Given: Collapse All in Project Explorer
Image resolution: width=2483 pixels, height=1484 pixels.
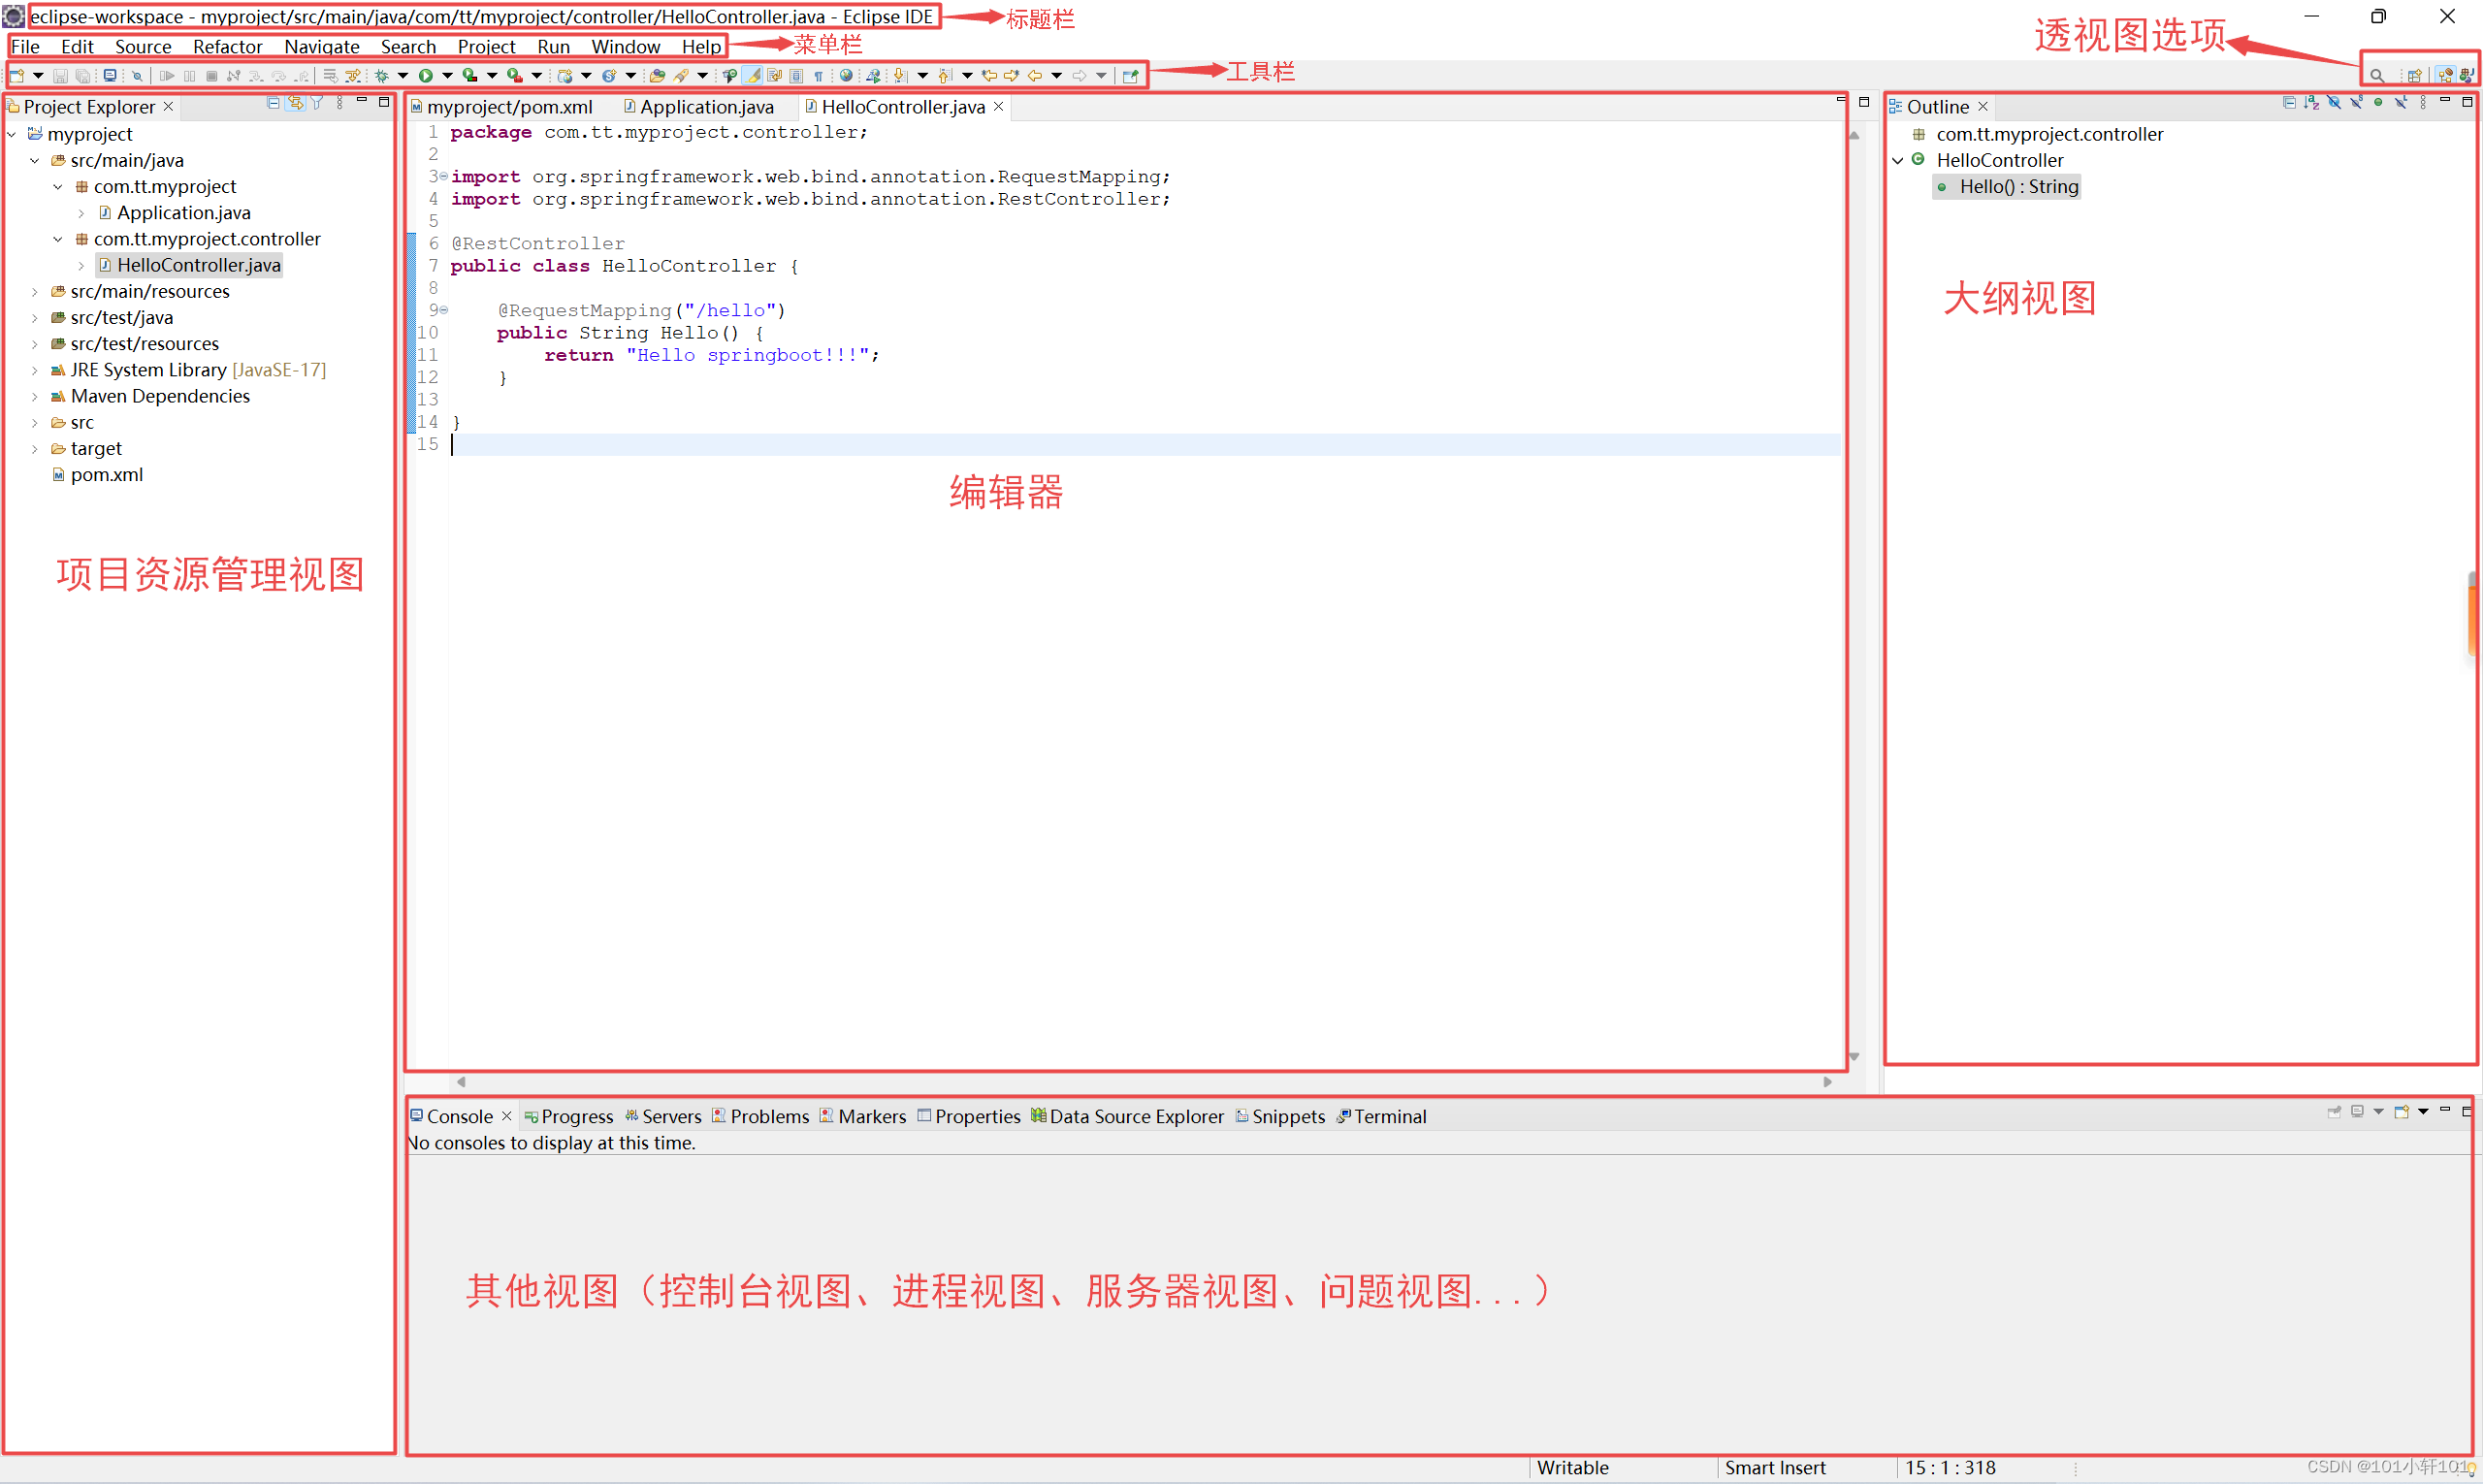Looking at the screenshot, I should tap(273, 103).
